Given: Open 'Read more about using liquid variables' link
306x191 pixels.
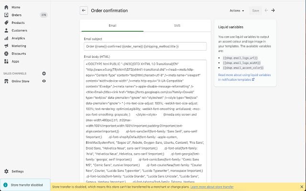Looking at the screenshot, I should pyautogui.click(x=244, y=77).
